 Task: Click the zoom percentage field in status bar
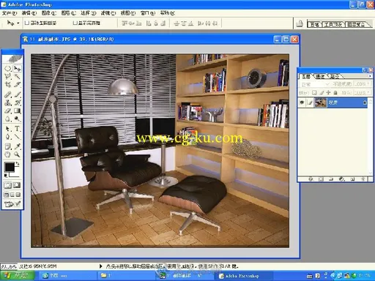[x=9, y=266]
